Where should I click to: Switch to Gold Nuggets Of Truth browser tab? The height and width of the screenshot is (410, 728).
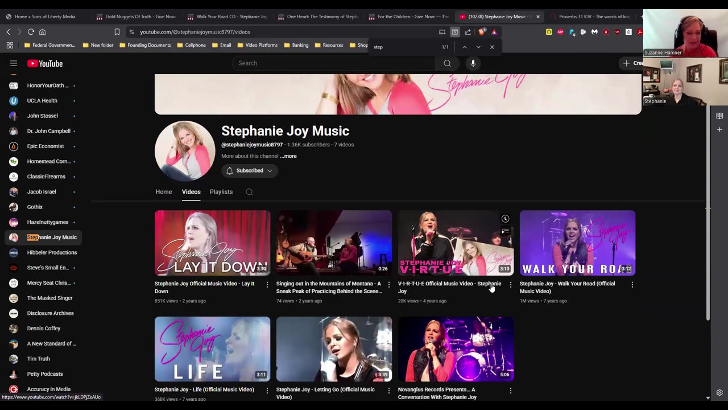point(136,17)
